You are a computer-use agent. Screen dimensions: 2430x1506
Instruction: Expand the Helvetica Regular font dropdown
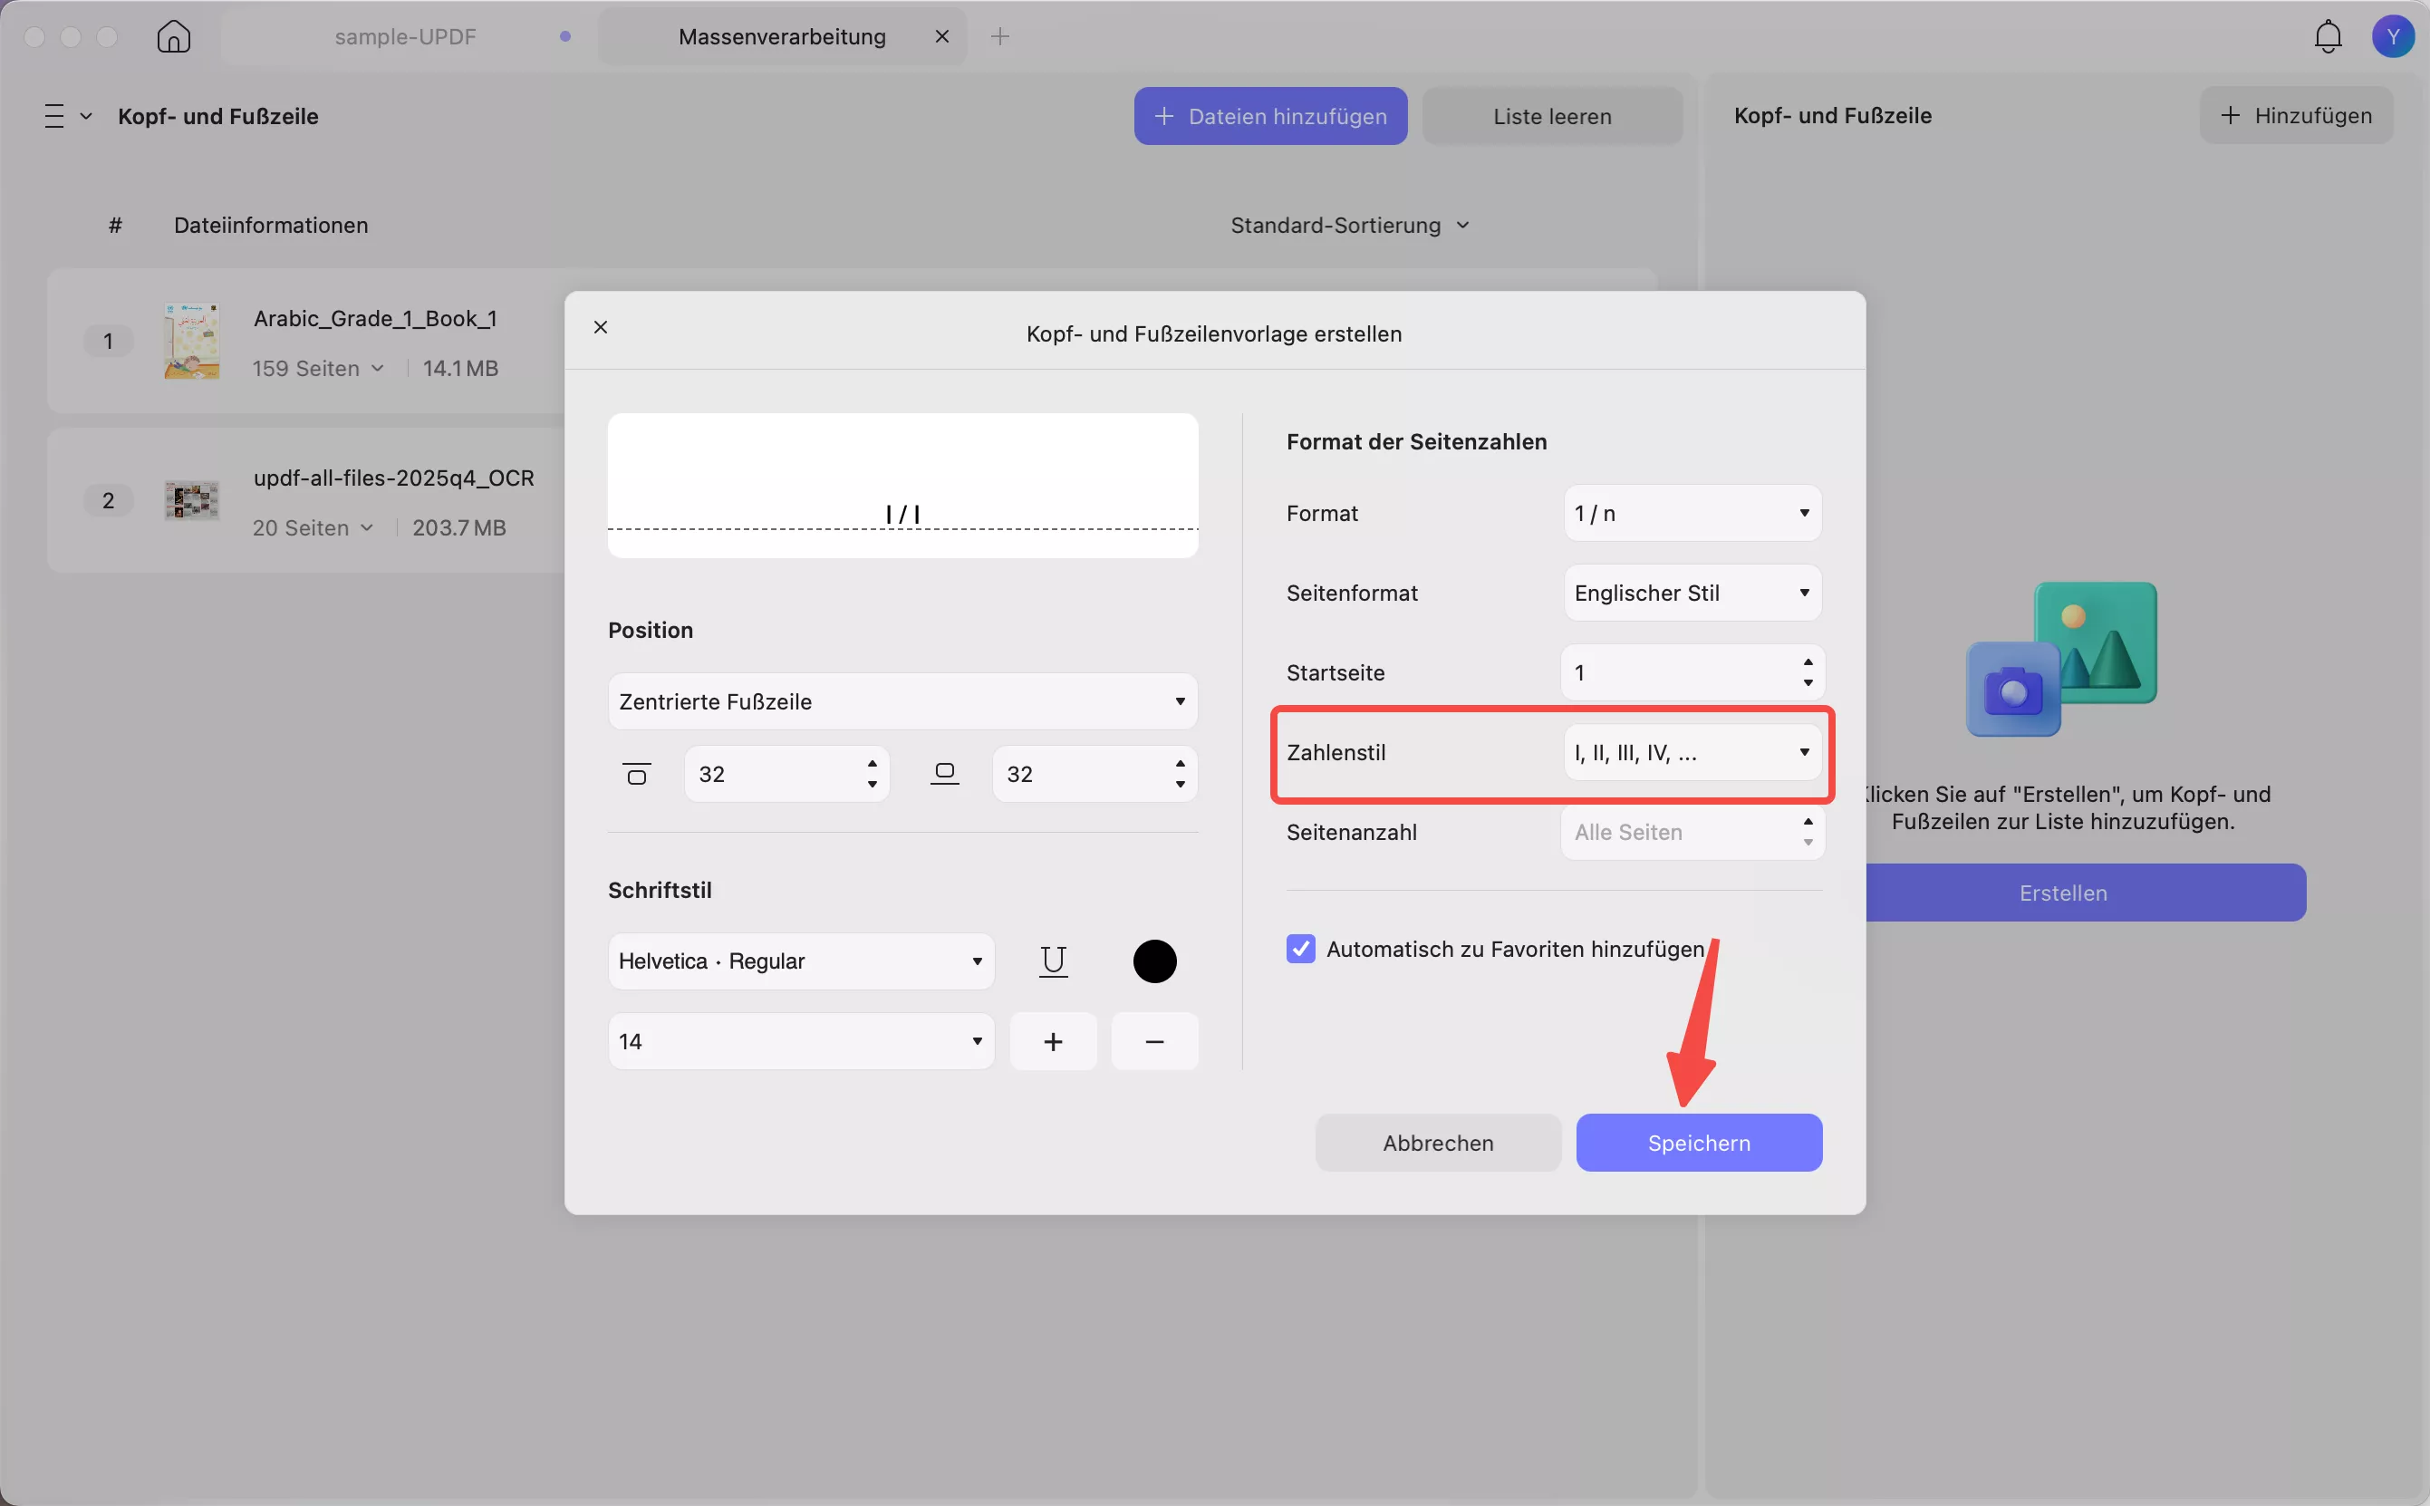tap(801, 961)
